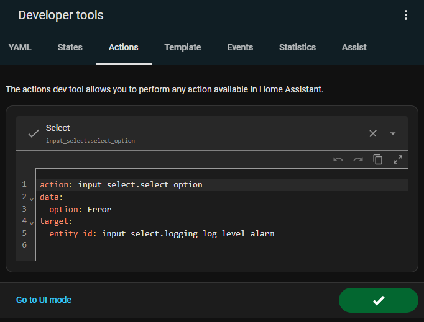Copy the YAML to clipboard

[x=378, y=159]
